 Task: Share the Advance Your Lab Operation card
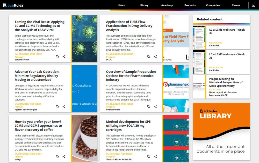click(x=64, y=107)
